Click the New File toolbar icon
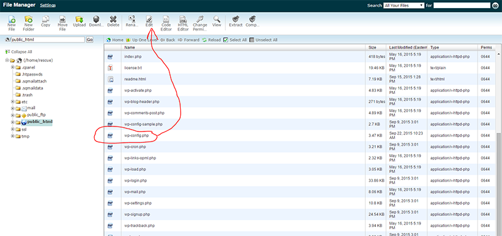Image resolution: width=502 pixels, height=236 pixels. point(11,19)
